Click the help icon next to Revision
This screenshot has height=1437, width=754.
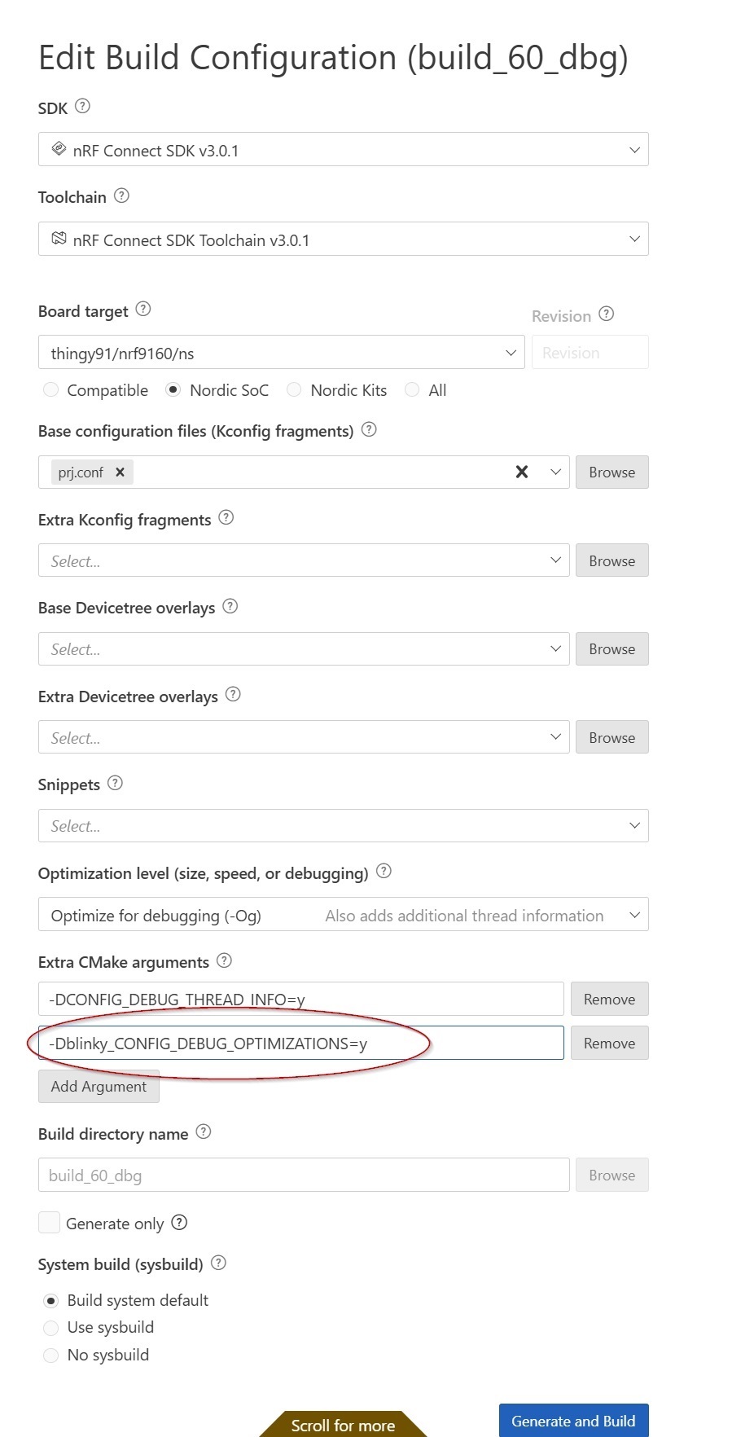pyautogui.click(x=606, y=314)
